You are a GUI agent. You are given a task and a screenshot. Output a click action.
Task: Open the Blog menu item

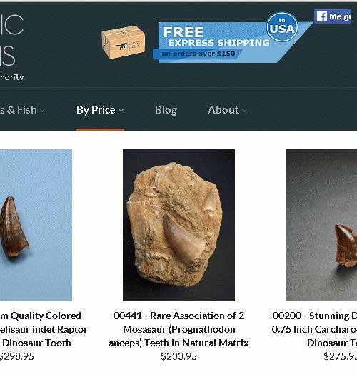click(166, 110)
